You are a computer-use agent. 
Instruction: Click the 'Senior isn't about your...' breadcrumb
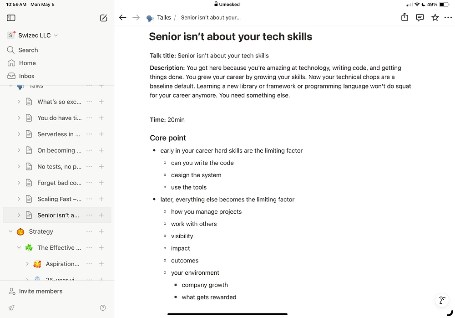211,17
